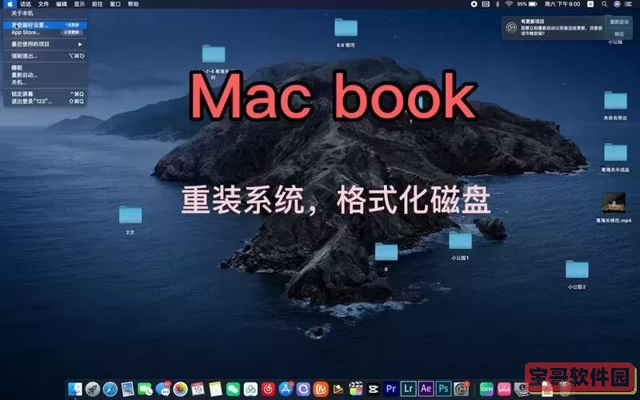The image size is (640, 400).
Task: Launch Premiere Pro from the Dock
Action: pyautogui.click(x=390, y=389)
